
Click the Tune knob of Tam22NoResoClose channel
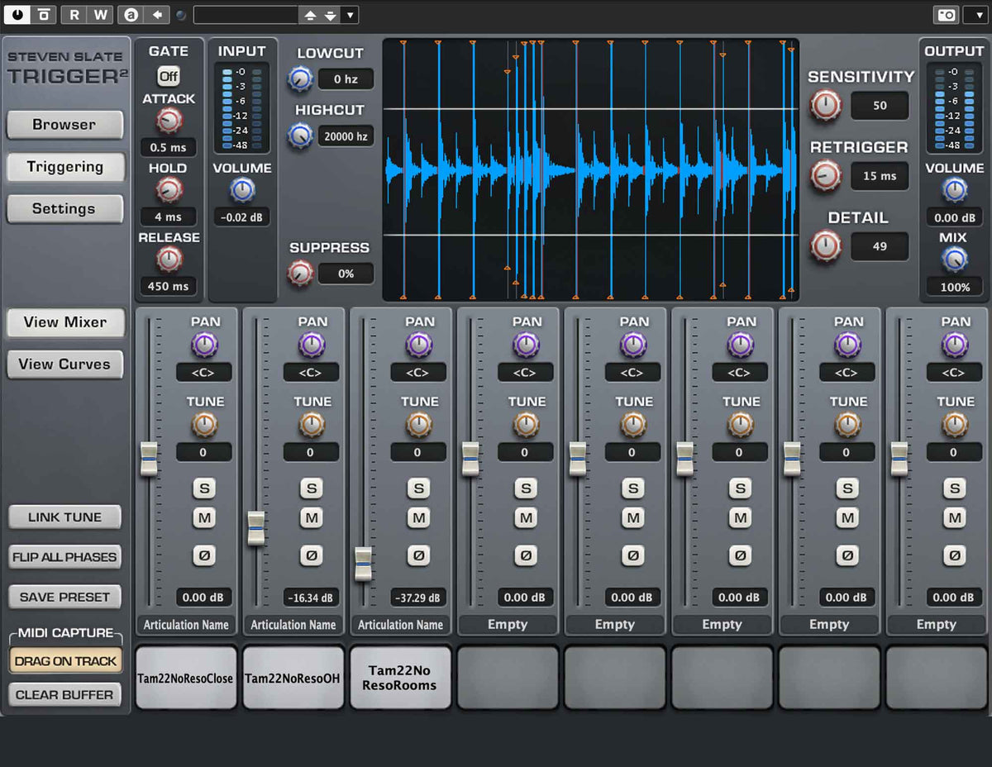point(204,425)
